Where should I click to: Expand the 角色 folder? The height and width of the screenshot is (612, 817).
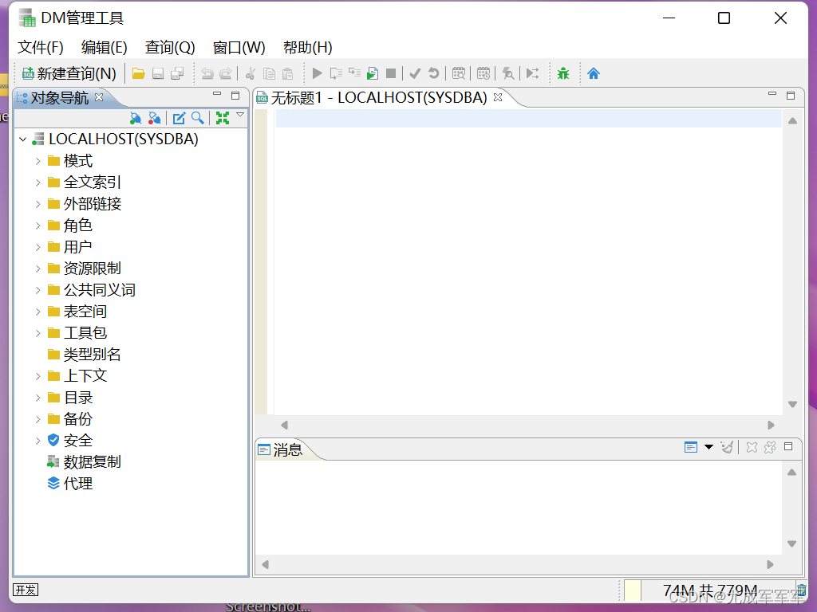(x=37, y=226)
